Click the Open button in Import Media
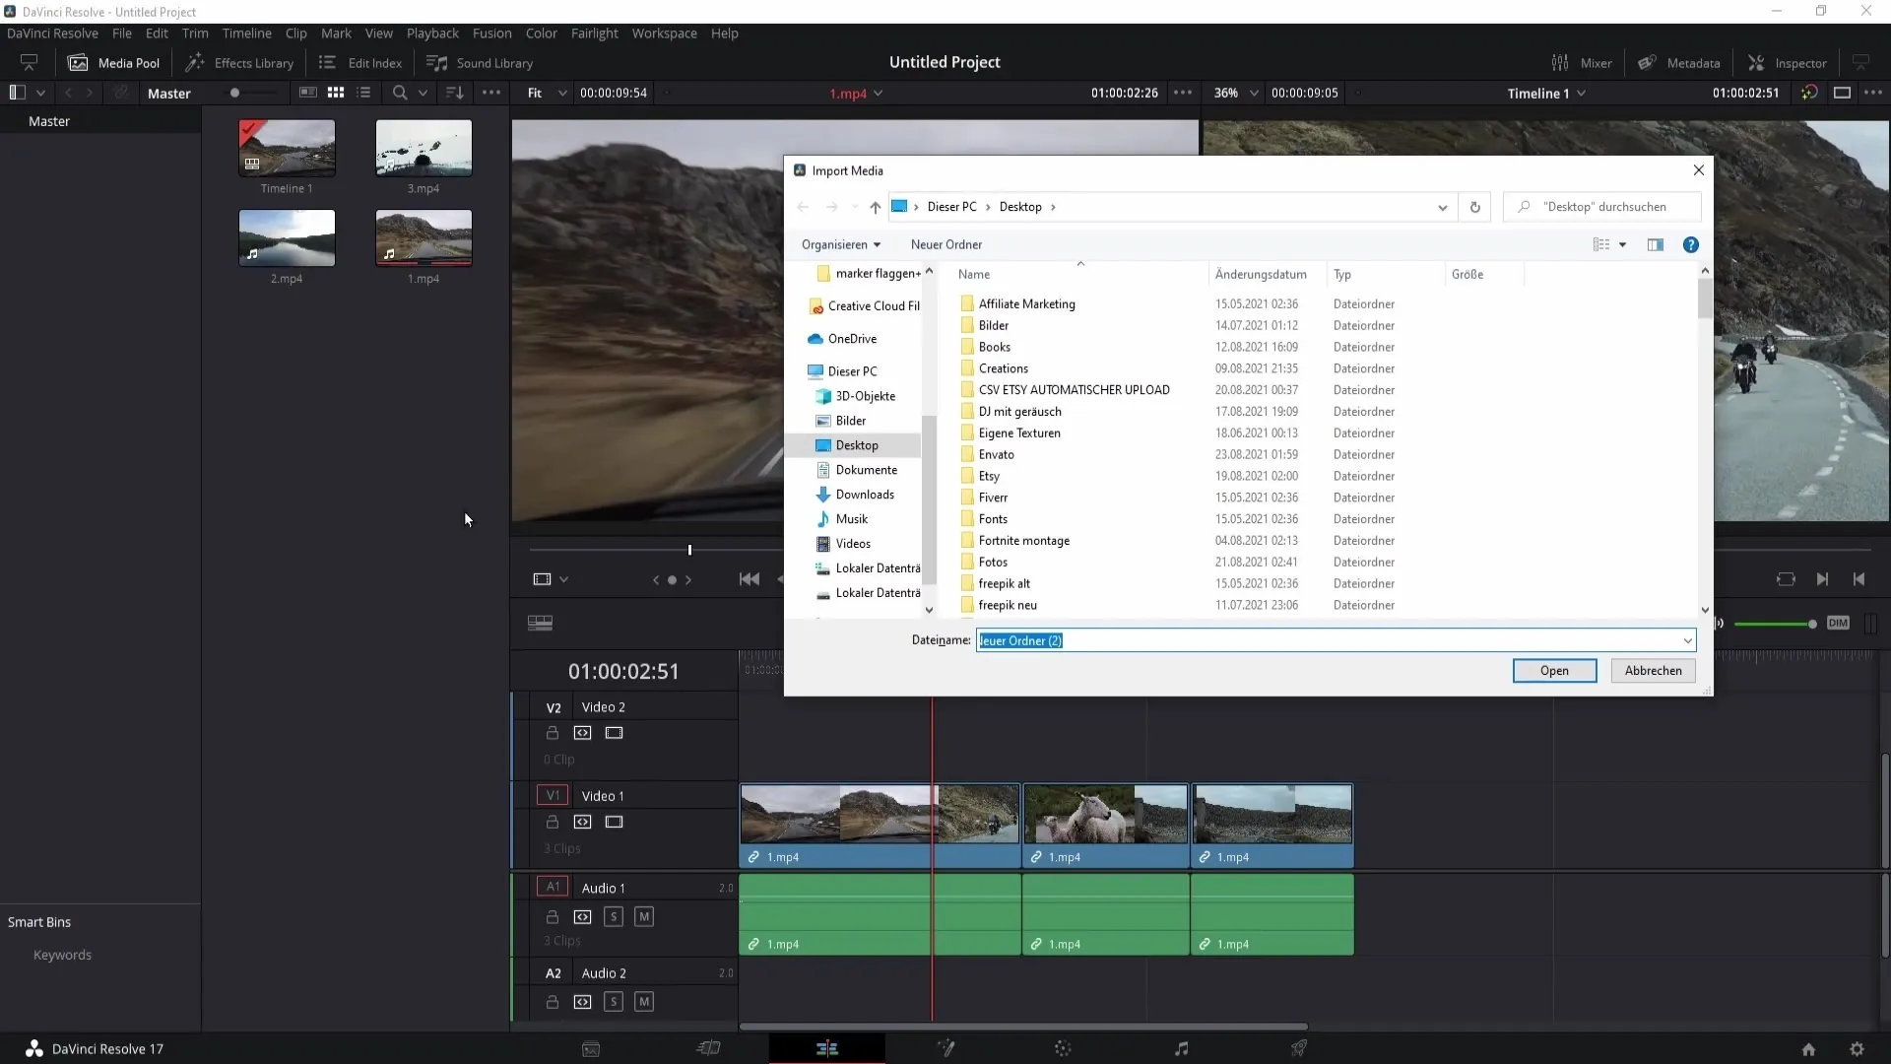1891x1064 pixels. 1554,671
